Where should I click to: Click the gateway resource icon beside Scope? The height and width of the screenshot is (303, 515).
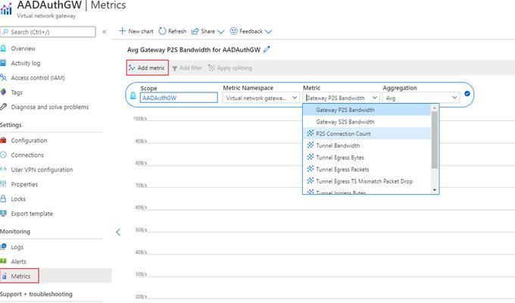click(133, 95)
